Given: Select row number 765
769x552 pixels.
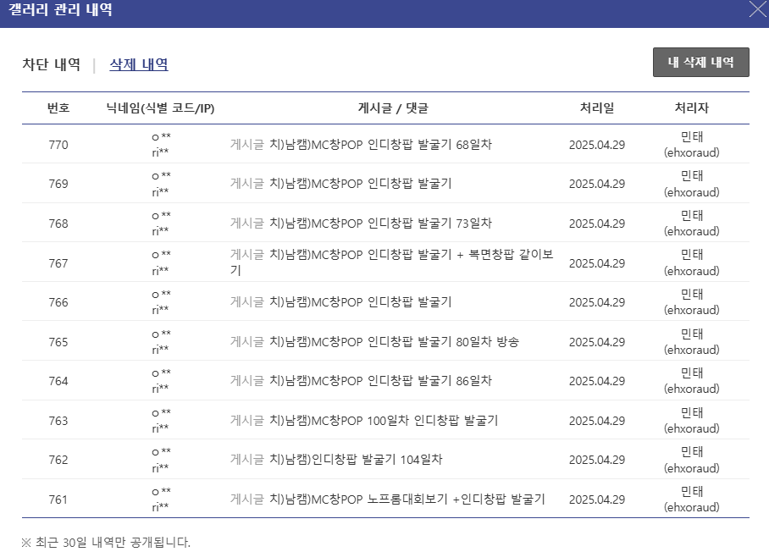Looking at the screenshot, I should pos(58,342).
